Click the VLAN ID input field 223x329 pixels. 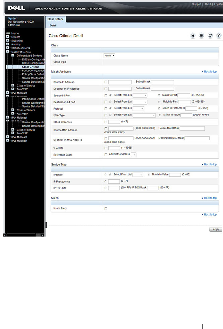[114, 148]
